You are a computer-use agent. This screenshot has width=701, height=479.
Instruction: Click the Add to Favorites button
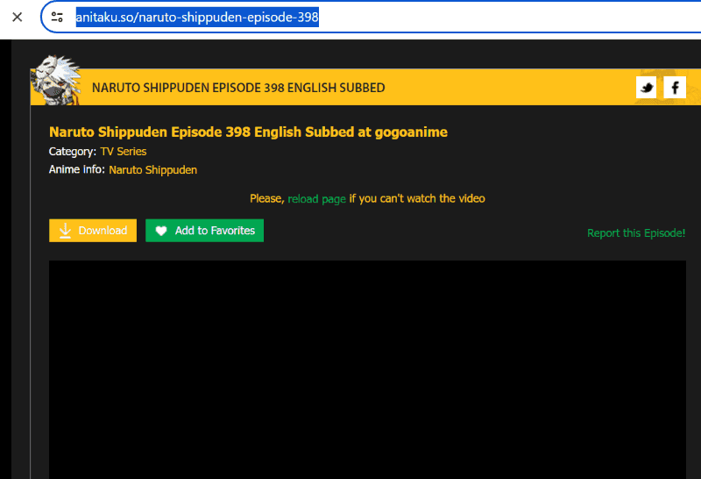pyautogui.click(x=204, y=231)
